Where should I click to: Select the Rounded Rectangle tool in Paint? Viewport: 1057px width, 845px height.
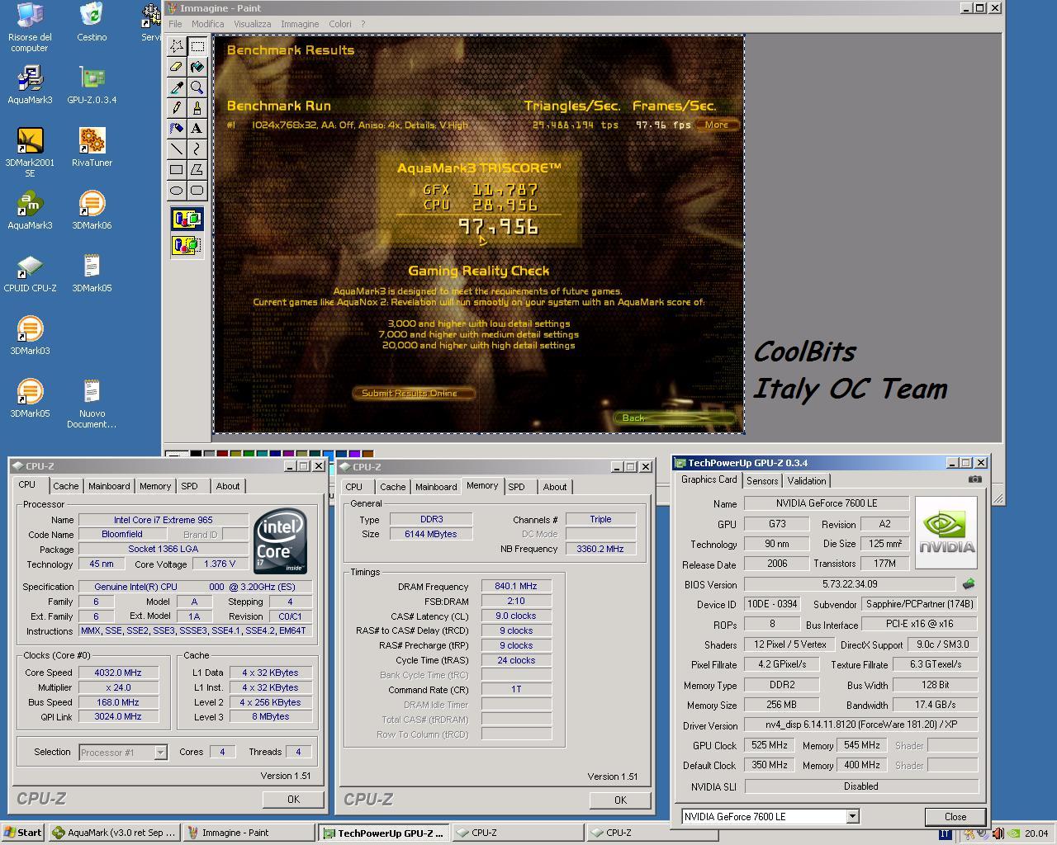point(197,191)
